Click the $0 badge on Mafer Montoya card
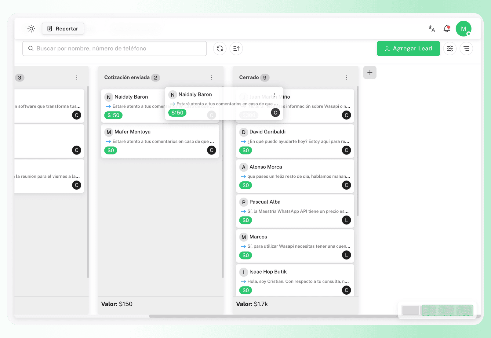The height and width of the screenshot is (338, 491). (111, 150)
